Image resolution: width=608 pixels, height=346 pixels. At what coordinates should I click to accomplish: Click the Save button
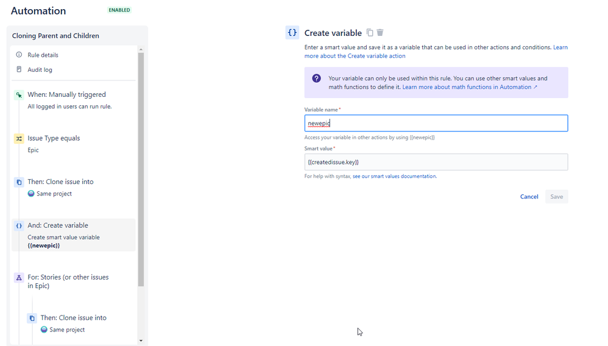tap(556, 197)
